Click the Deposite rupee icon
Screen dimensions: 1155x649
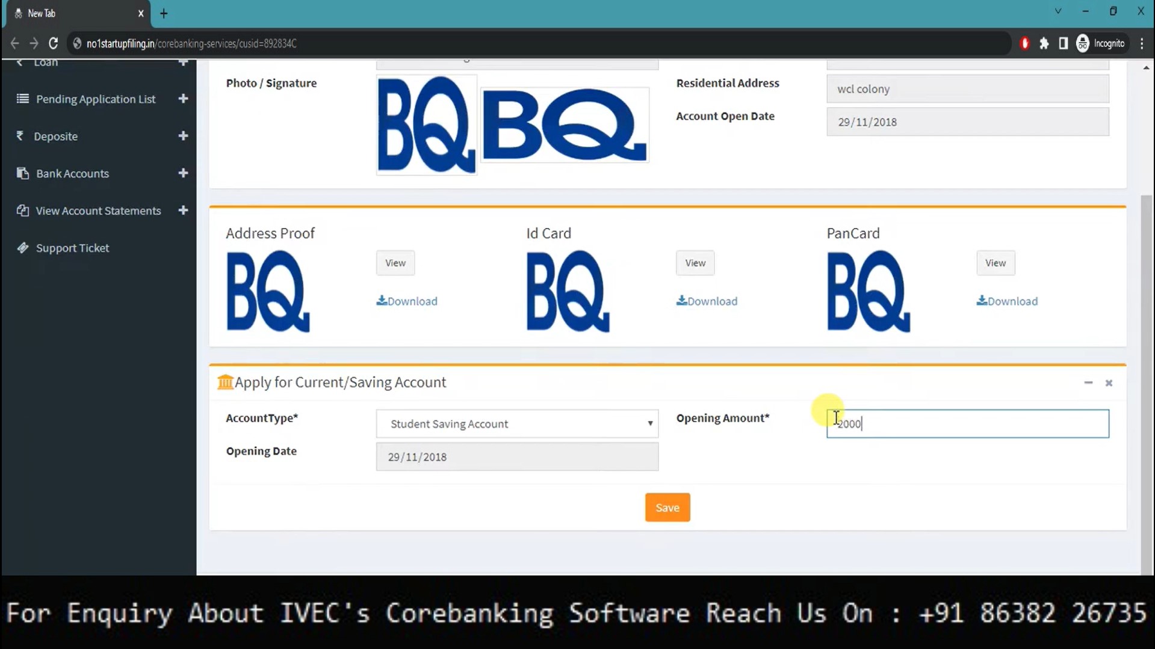tap(20, 136)
